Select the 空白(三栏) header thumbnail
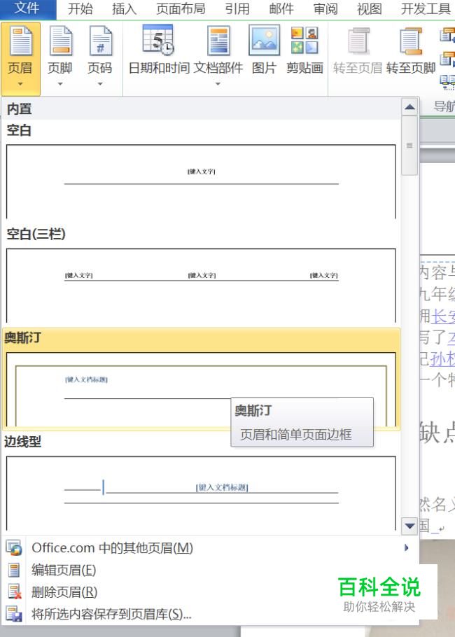 click(201, 285)
